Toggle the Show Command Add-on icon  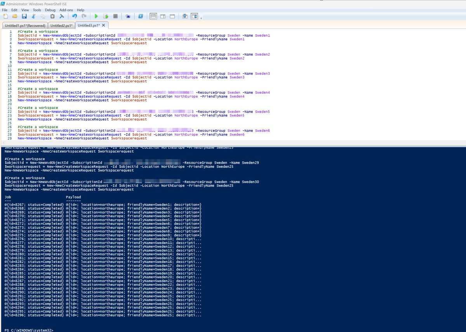pyautogui.click(x=194, y=16)
